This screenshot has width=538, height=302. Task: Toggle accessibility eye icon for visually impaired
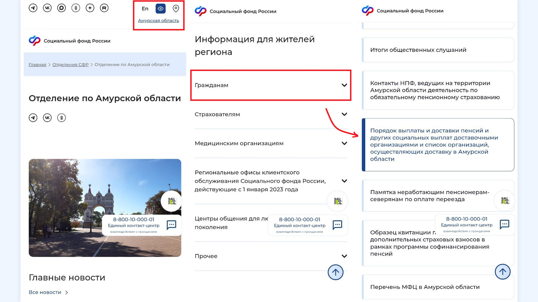pyautogui.click(x=161, y=9)
